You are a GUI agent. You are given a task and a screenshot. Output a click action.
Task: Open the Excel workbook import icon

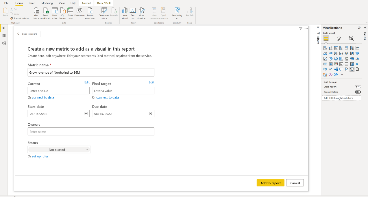[x=46, y=11]
